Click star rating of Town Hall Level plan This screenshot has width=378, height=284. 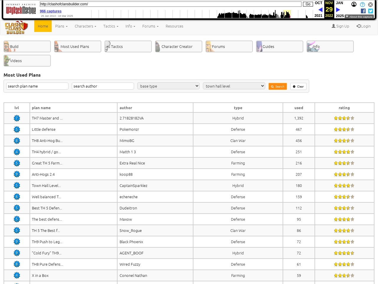pos(344,186)
